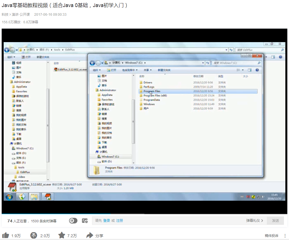Click the EditPlus installer taskbar icon

[x=48, y=197]
